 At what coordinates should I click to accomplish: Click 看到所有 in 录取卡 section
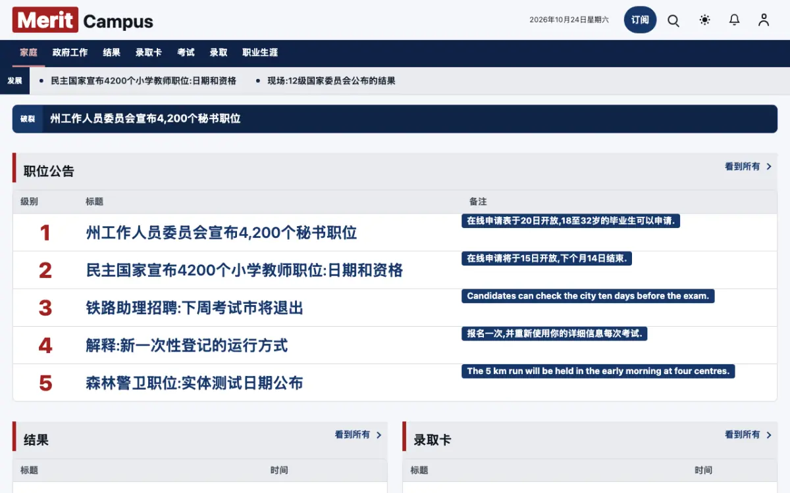point(743,435)
